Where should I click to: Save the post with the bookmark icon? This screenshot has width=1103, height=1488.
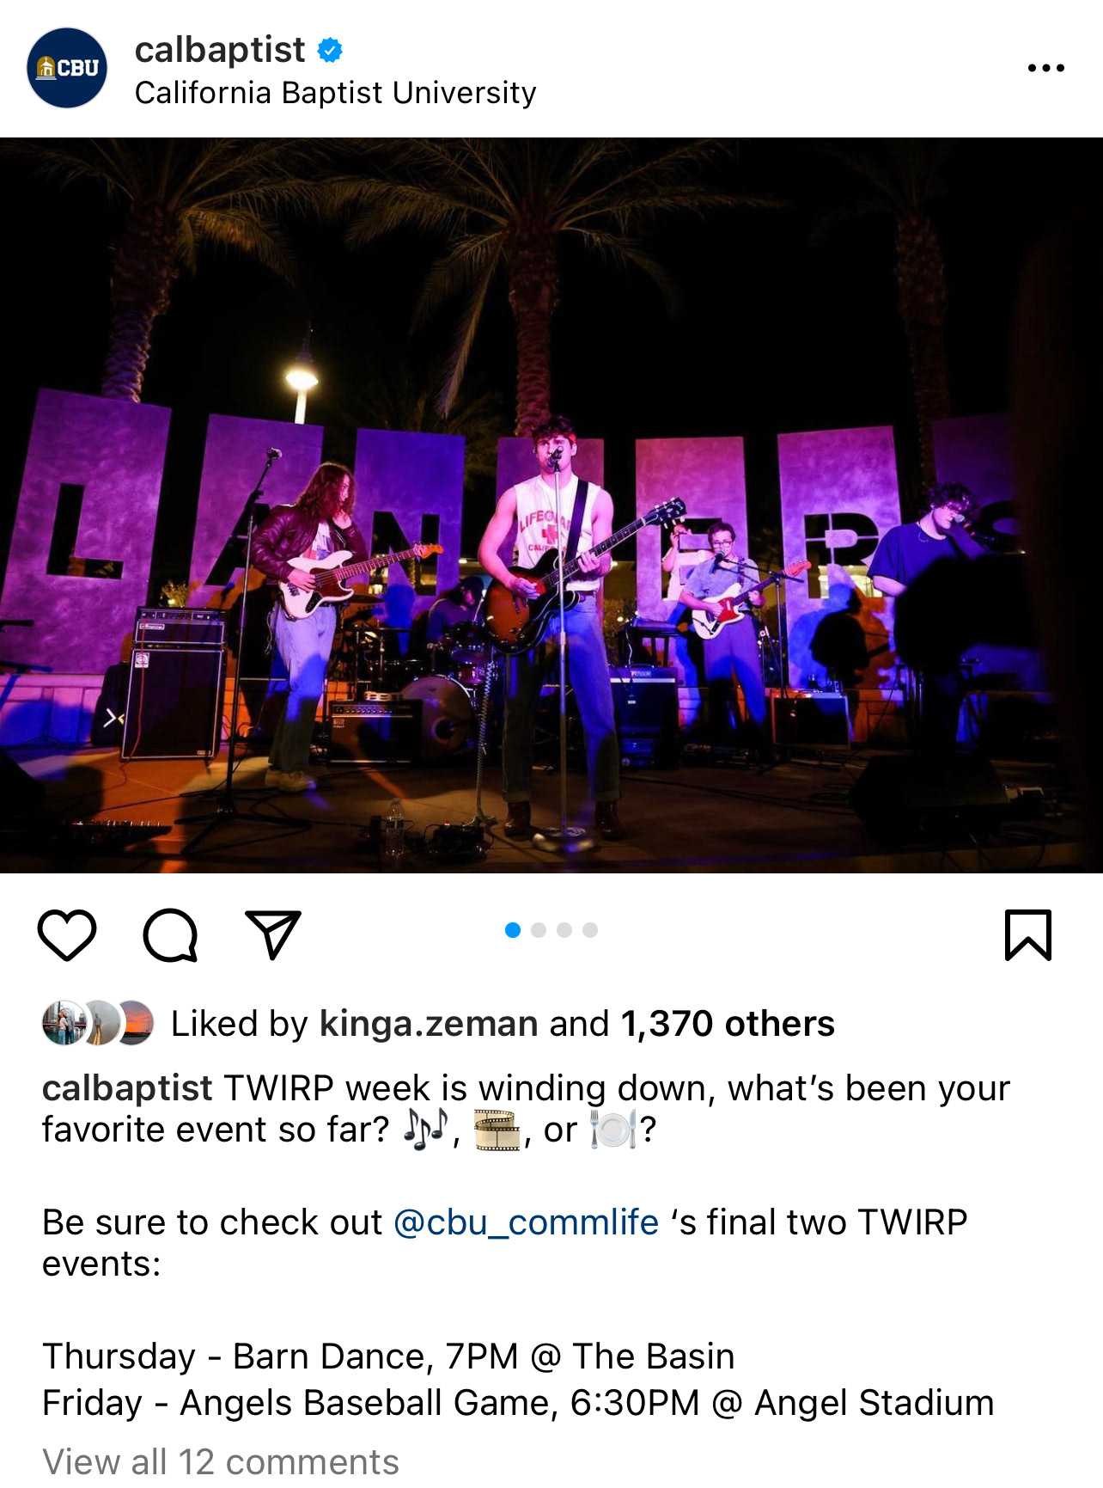pyautogui.click(x=1028, y=934)
